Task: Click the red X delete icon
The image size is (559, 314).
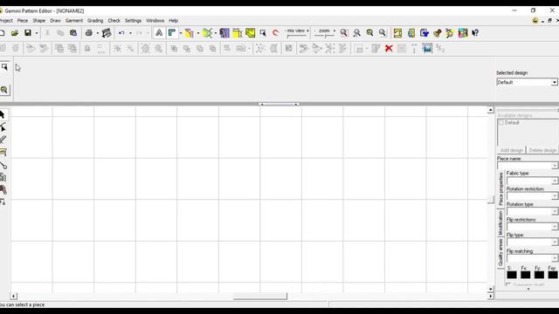Action: 389,49
